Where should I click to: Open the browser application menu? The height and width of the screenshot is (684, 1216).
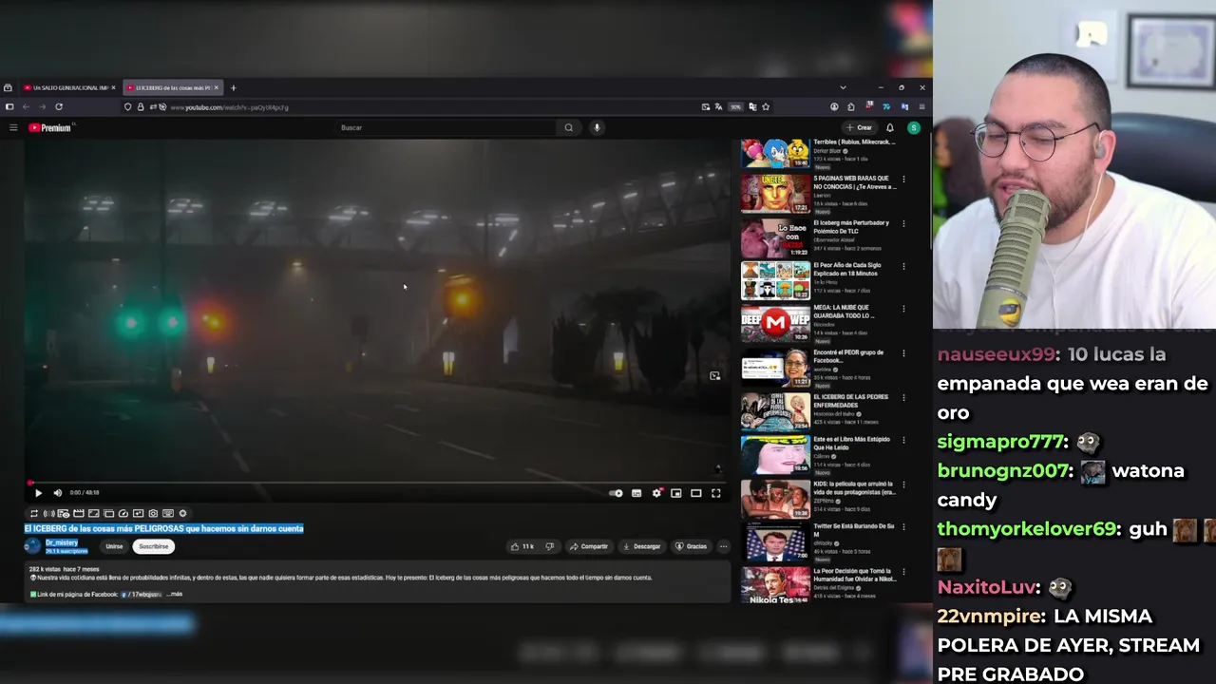[921, 107]
